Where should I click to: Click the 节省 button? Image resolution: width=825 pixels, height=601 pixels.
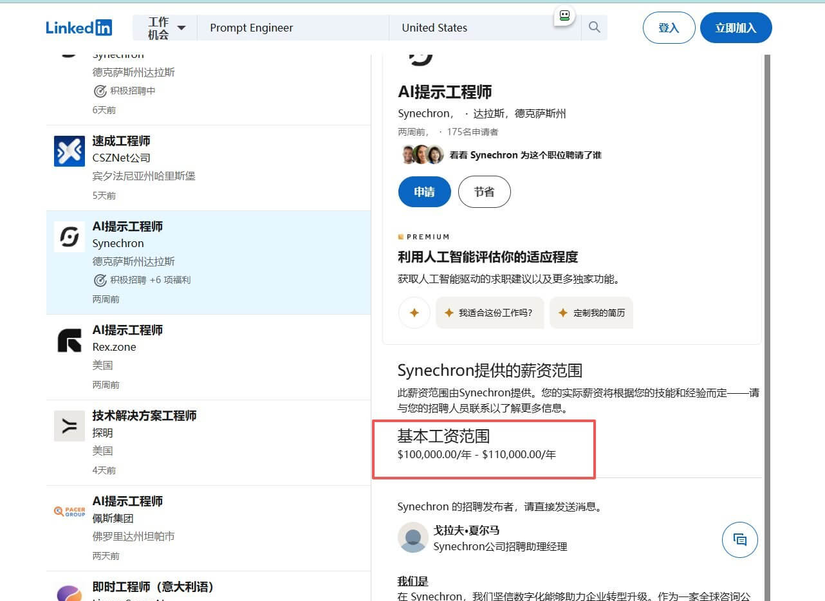484,192
